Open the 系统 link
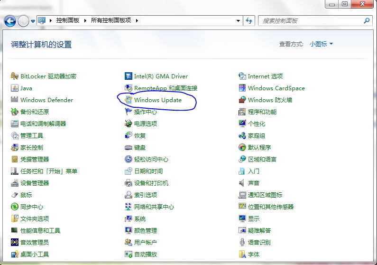This screenshot has width=377, height=265. 140,219
